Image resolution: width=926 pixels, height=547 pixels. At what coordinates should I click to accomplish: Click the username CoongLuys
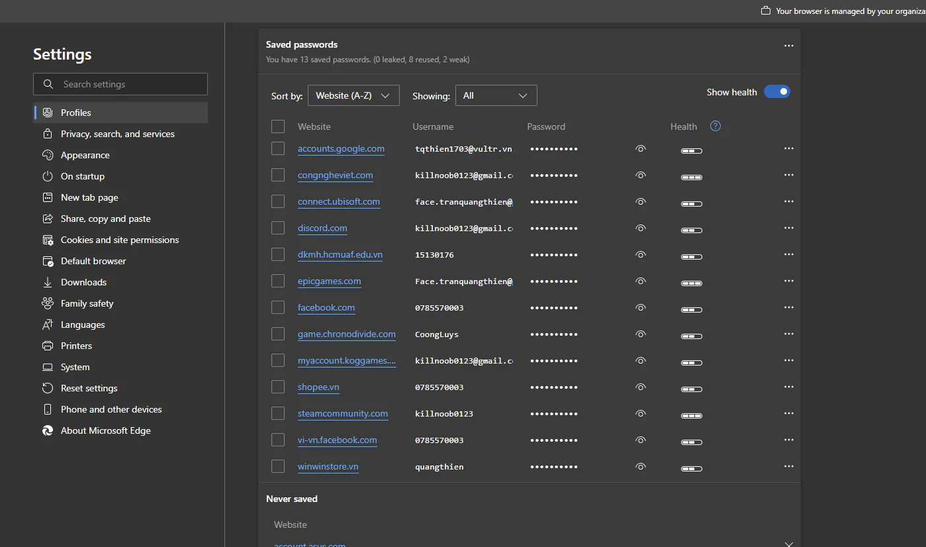point(437,334)
